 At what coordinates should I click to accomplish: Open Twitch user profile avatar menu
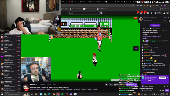click(168, 13)
